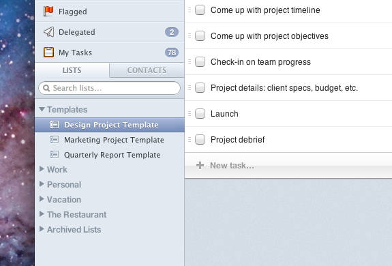Click the Quarterly Report Template list icon
The image size is (392, 266).
(x=55, y=155)
